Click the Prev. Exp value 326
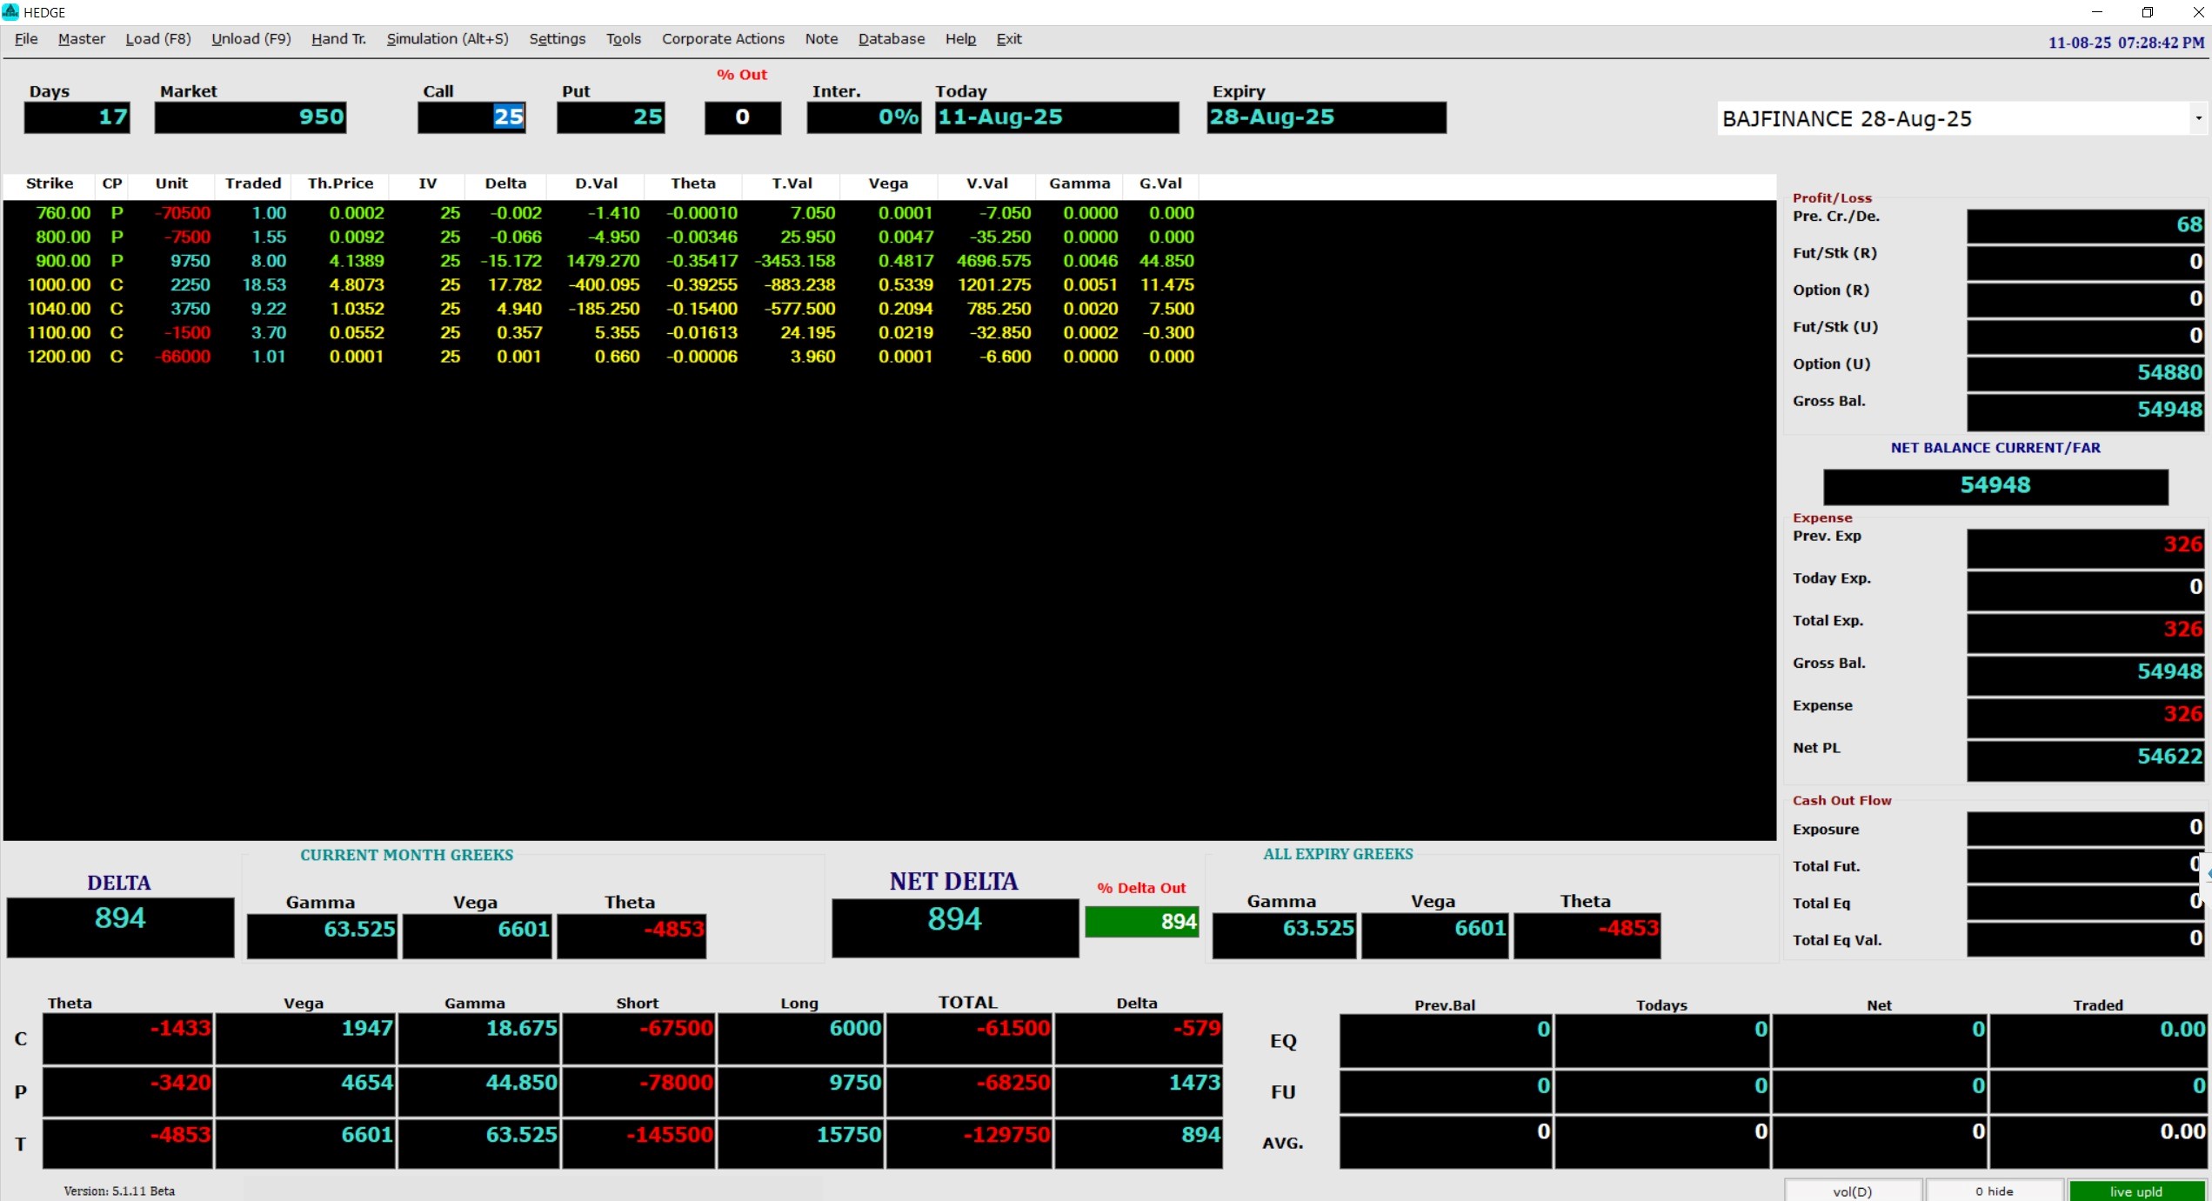The height and width of the screenshot is (1201, 2212). pos(2085,547)
